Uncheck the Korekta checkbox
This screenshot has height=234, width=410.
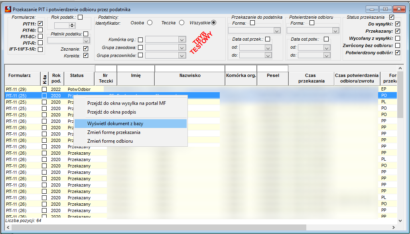pyautogui.click(x=86, y=55)
